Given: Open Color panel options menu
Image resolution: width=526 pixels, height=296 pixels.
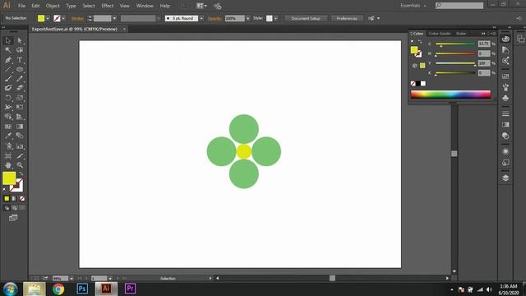Looking at the screenshot, I should [492, 34].
